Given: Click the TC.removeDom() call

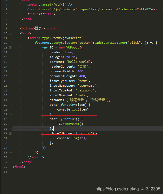Looking at the screenshot, I should click(70, 124).
